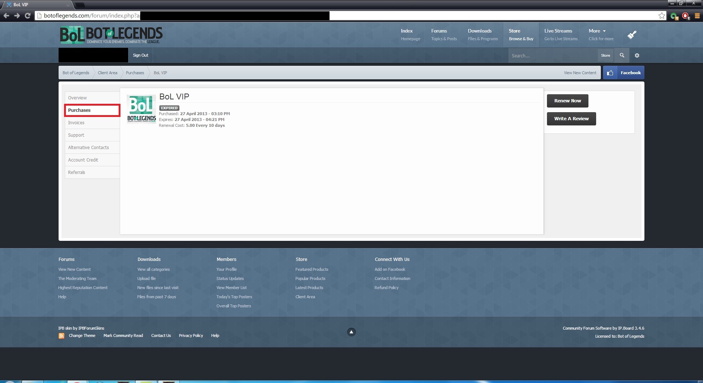Open Contact Information footer link
This screenshot has height=383, width=703.
click(392, 278)
